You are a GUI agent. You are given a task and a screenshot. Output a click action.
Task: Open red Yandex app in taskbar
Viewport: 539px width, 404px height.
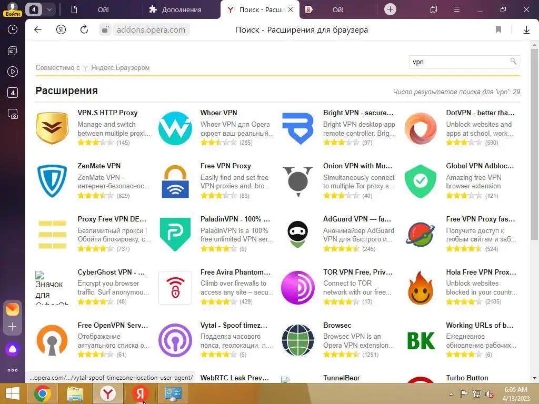click(140, 393)
